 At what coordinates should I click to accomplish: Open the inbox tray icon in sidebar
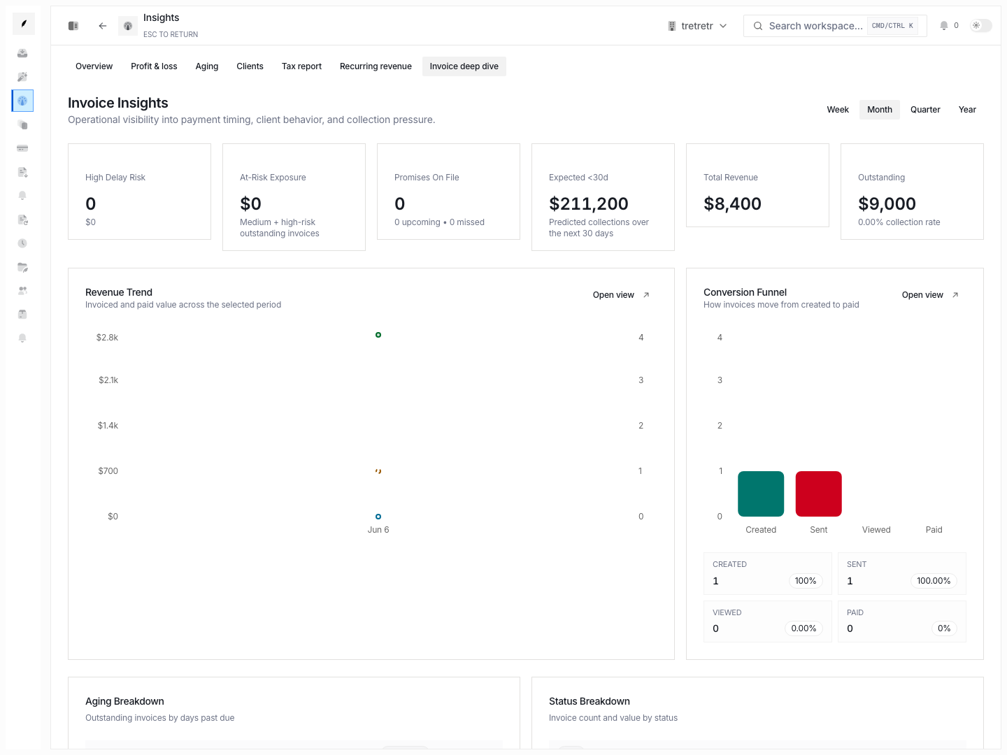(x=22, y=53)
